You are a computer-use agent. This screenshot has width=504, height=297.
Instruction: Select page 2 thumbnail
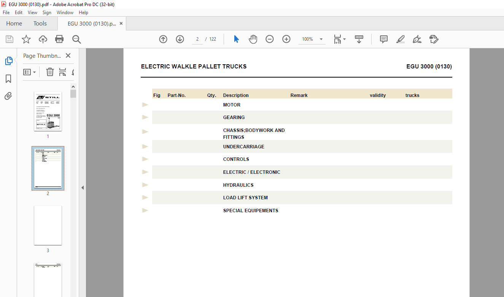click(48, 168)
